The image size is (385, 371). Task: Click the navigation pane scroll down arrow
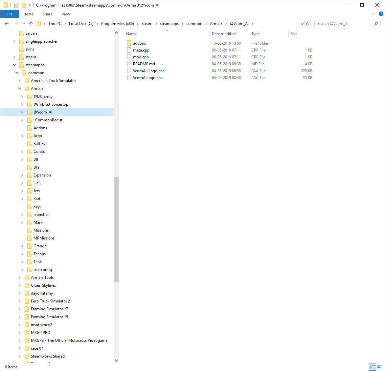(116, 361)
